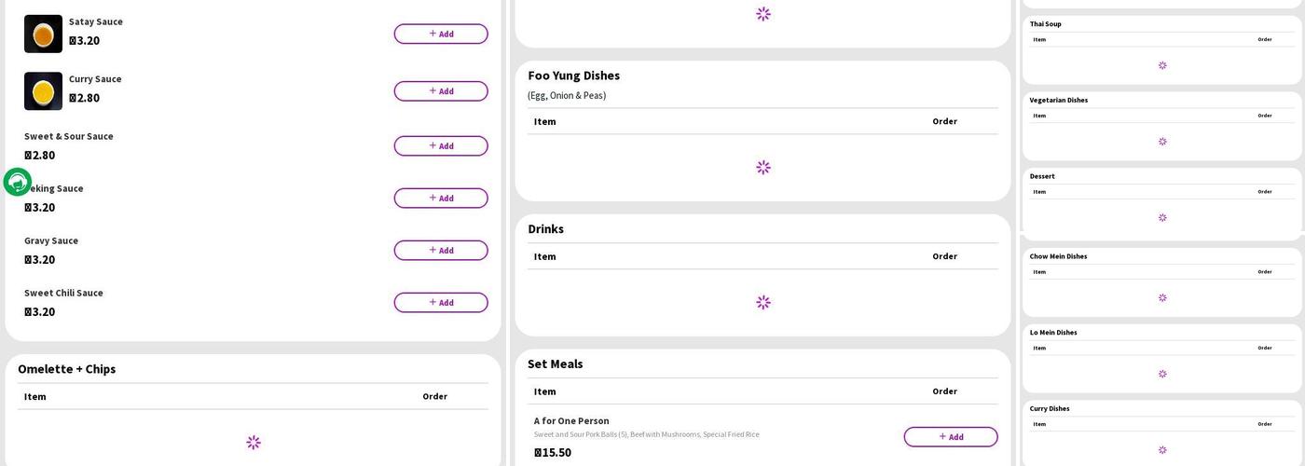Viewport: 1305px width, 466px height.
Task: Add Sweet Chili Sauce to order
Action: pos(440,303)
